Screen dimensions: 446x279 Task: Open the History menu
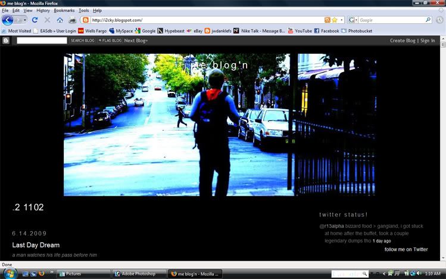pos(43,11)
